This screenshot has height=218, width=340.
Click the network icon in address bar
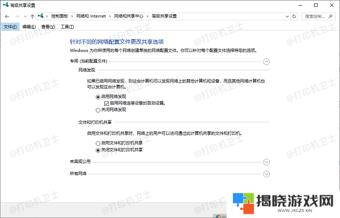[41, 16]
